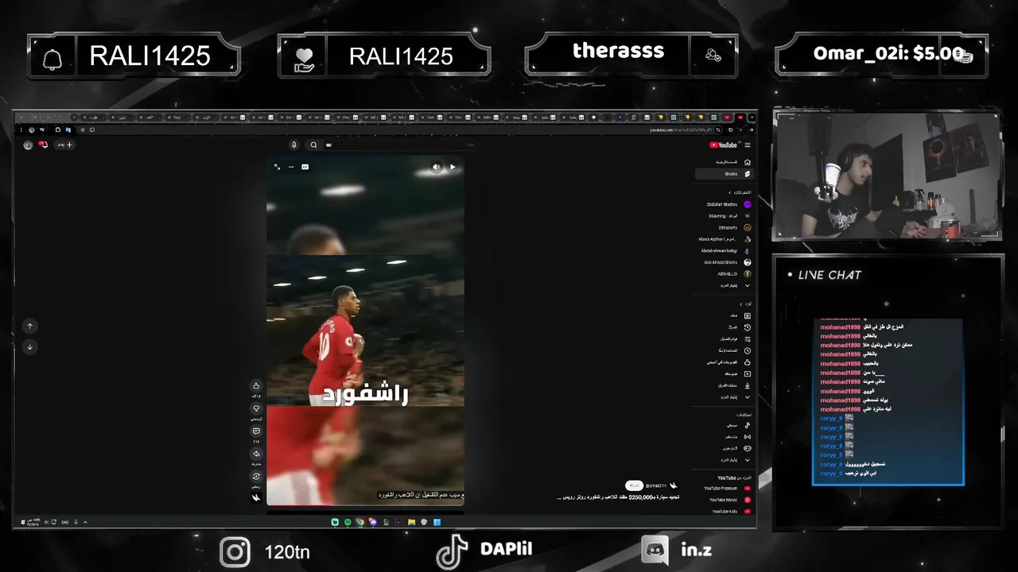The height and width of the screenshot is (572, 1018).
Task: Open the Live item under Explore
Action: [724, 437]
